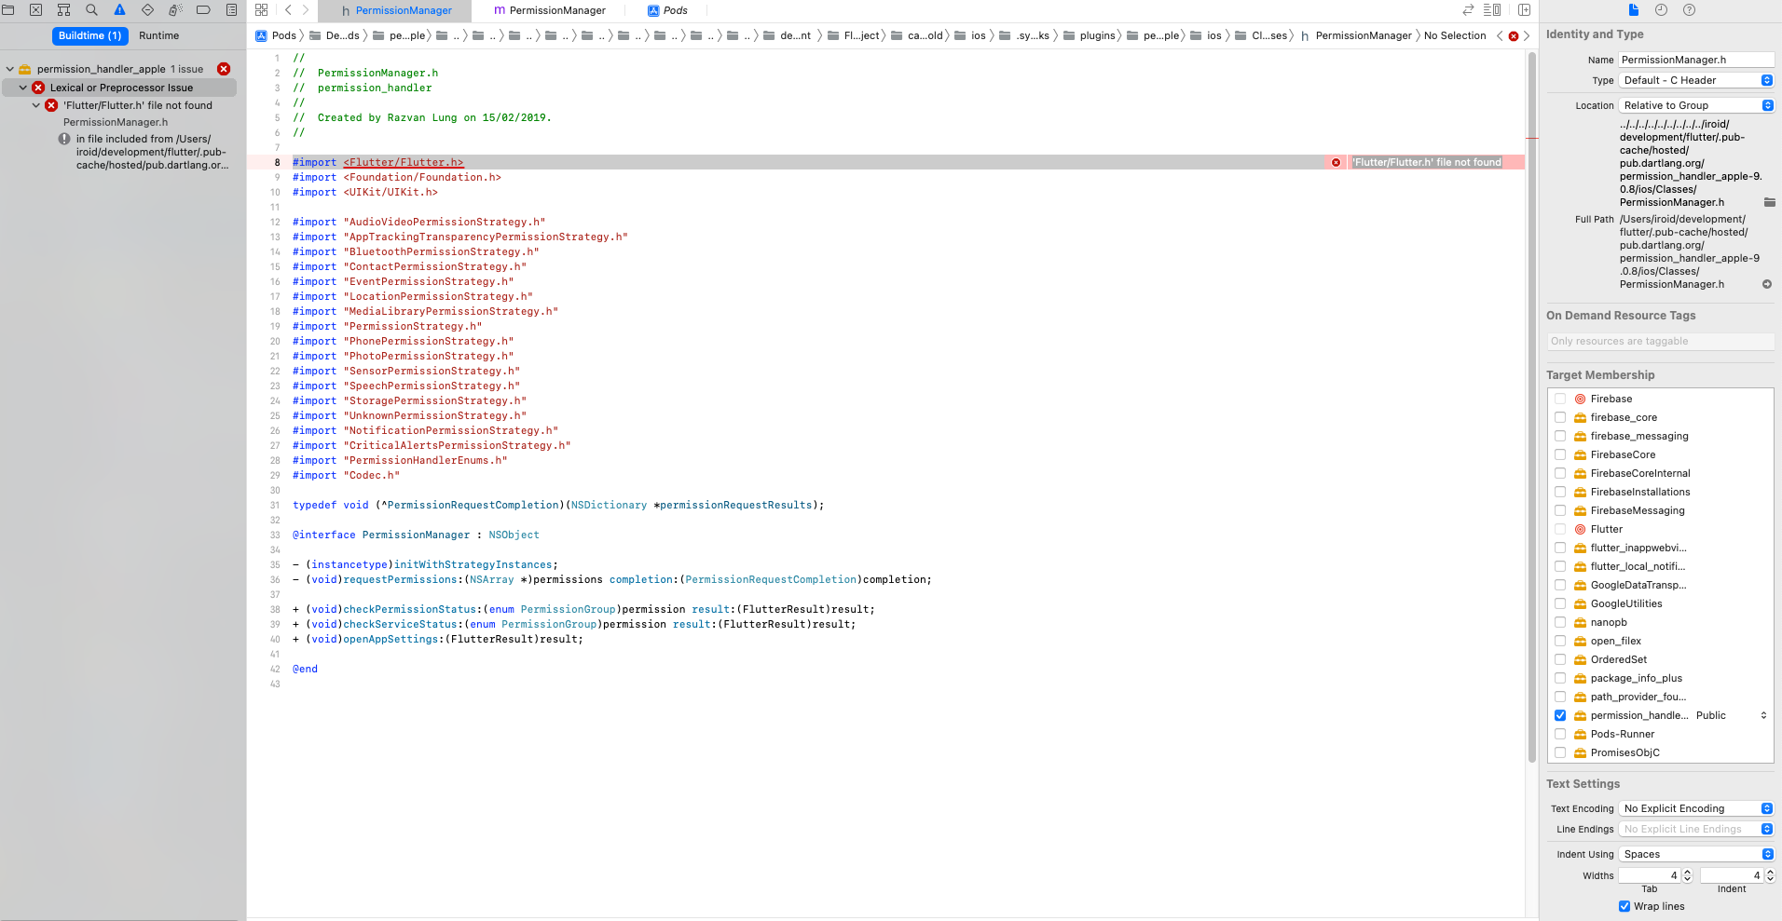Show the File inspector

[x=1634, y=10]
